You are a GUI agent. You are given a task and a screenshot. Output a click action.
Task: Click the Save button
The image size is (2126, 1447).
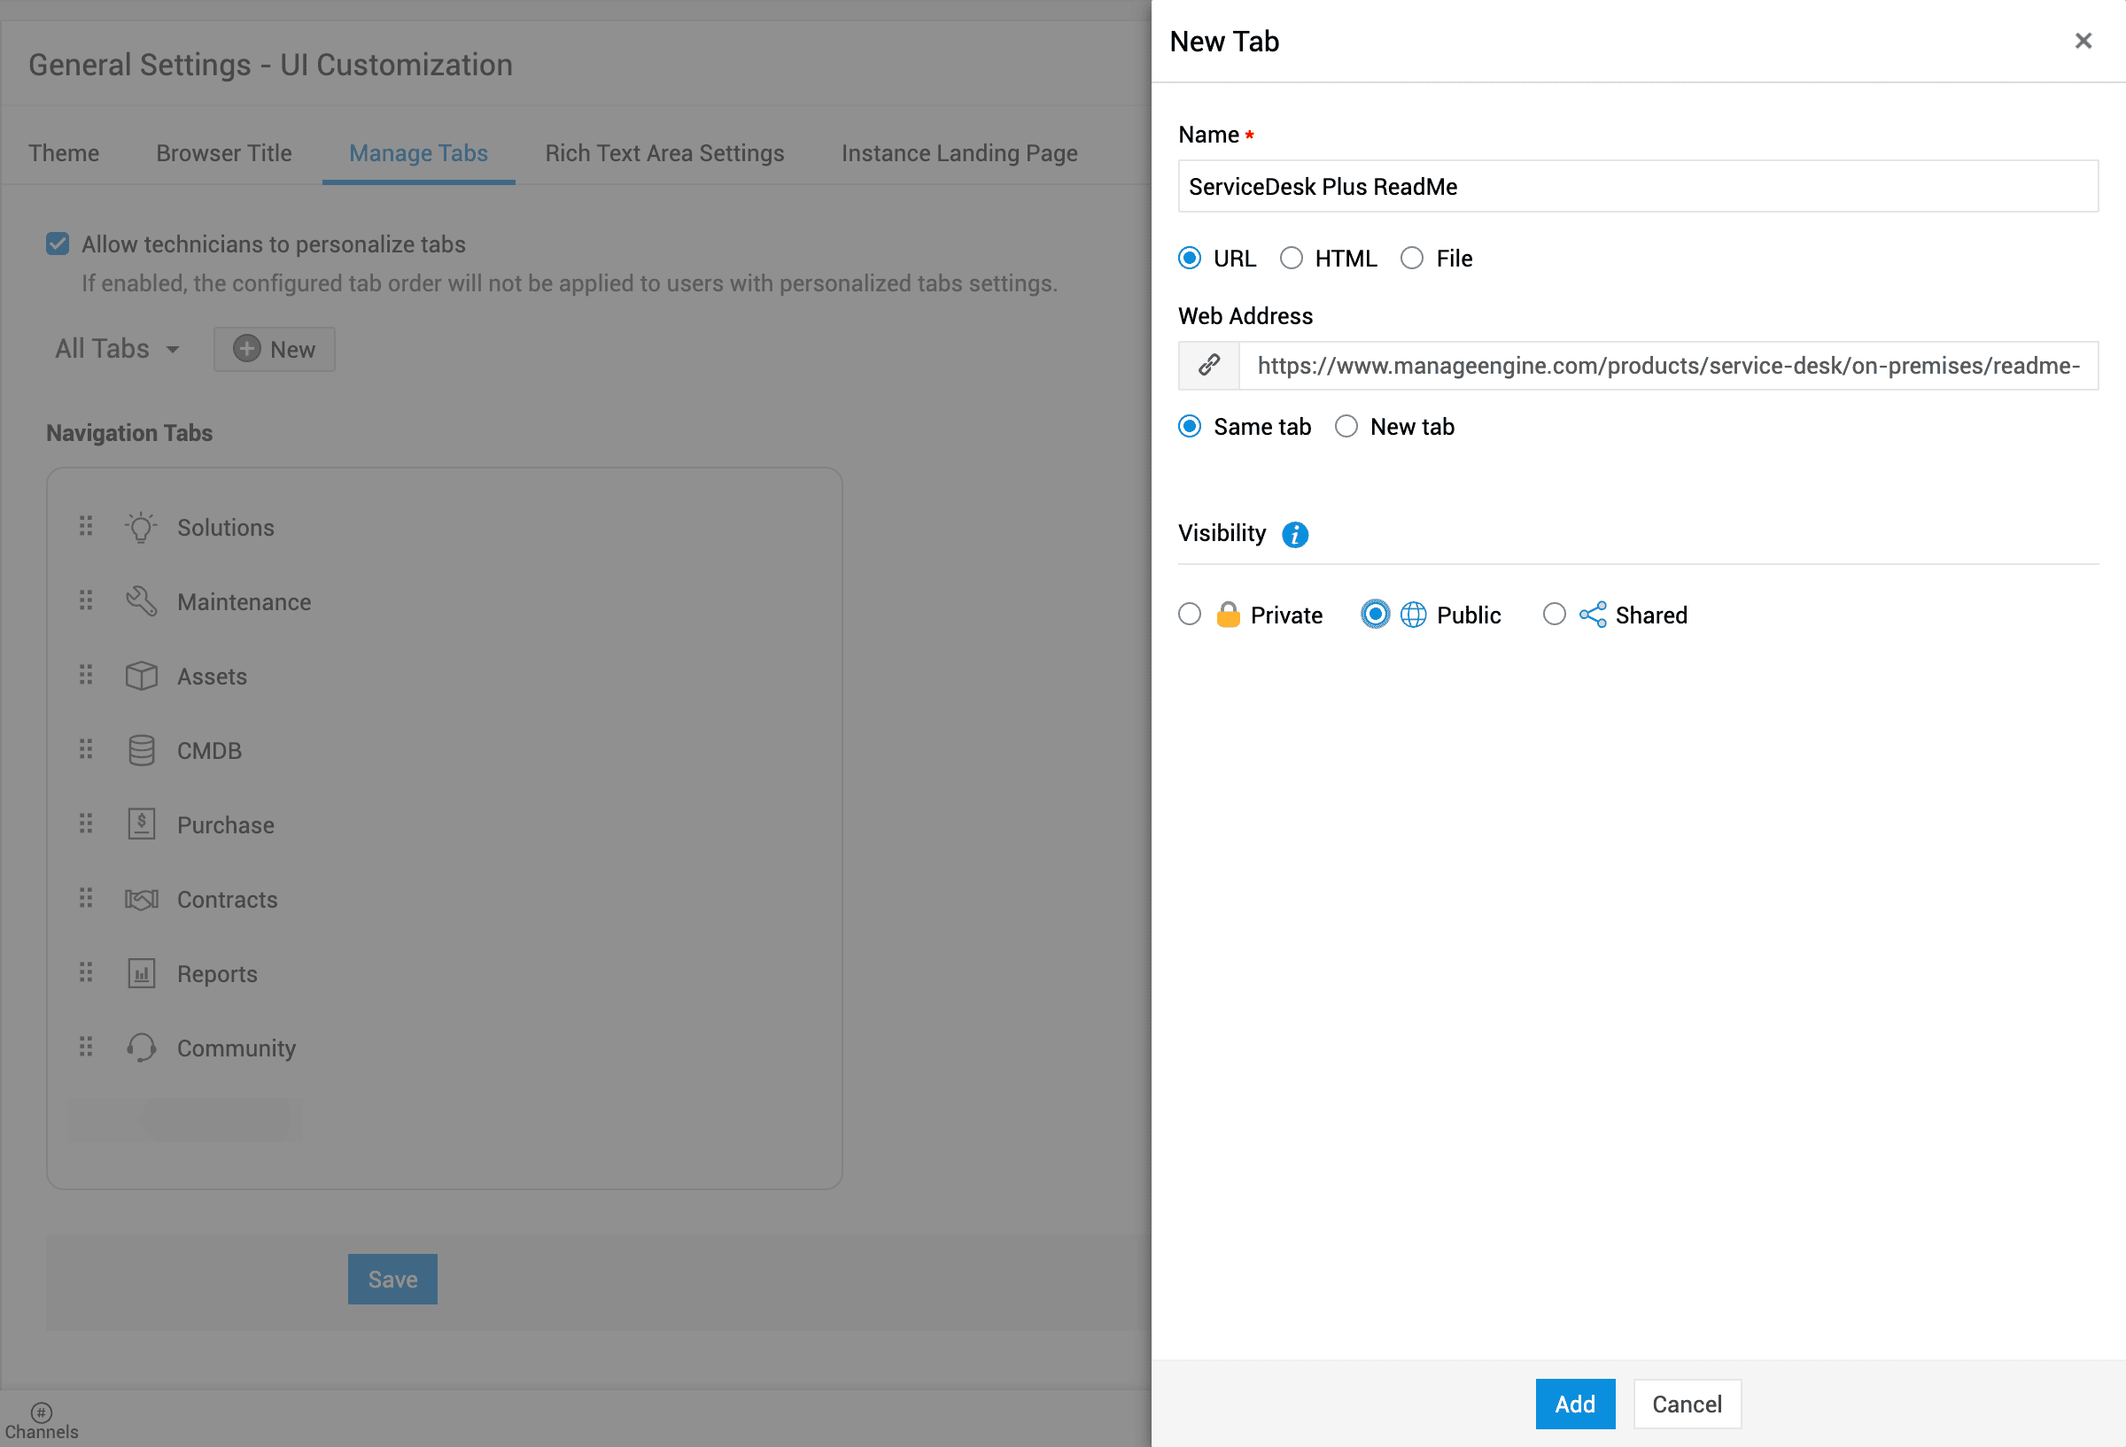(392, 1279)
